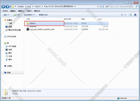The height and width of the screenshot is (101, 140).
Task: Click the address bar folder icon
Action: point(13,6)
